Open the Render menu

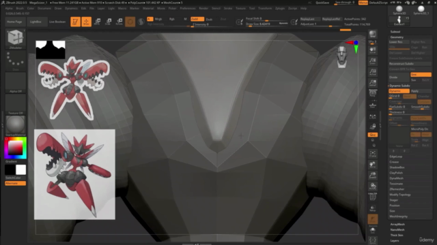tap(203, 8)
